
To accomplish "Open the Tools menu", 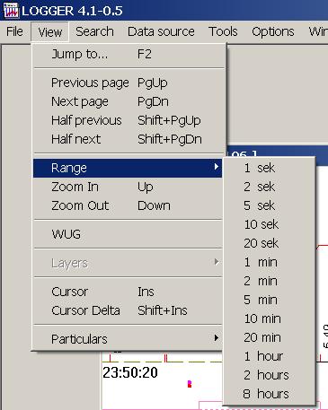I will pyautogui.click(x=223, y=31).
